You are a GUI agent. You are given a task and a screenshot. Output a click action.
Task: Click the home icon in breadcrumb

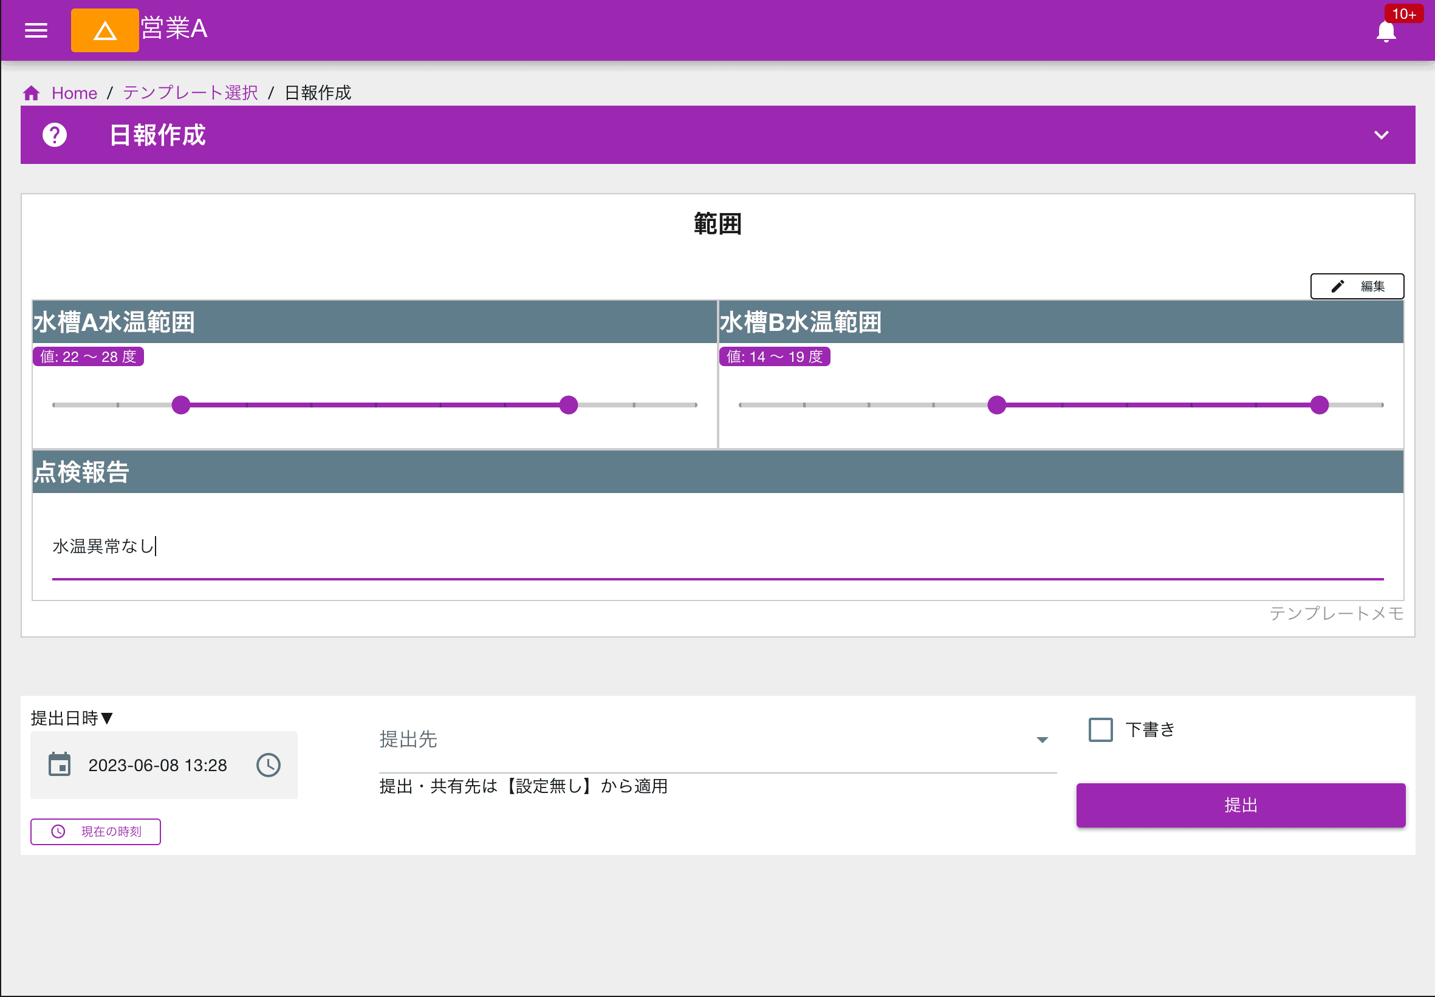coord(32,92)
